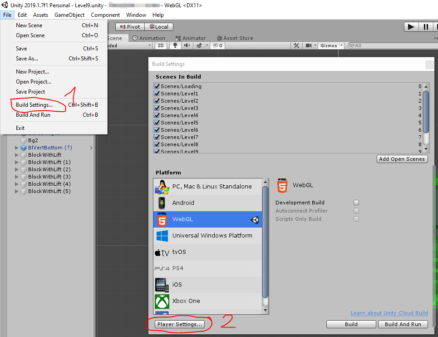The height and width of the screenshot is (337, 438).
Task: Enable the Development Build checkbox
Action: [356, 203]
